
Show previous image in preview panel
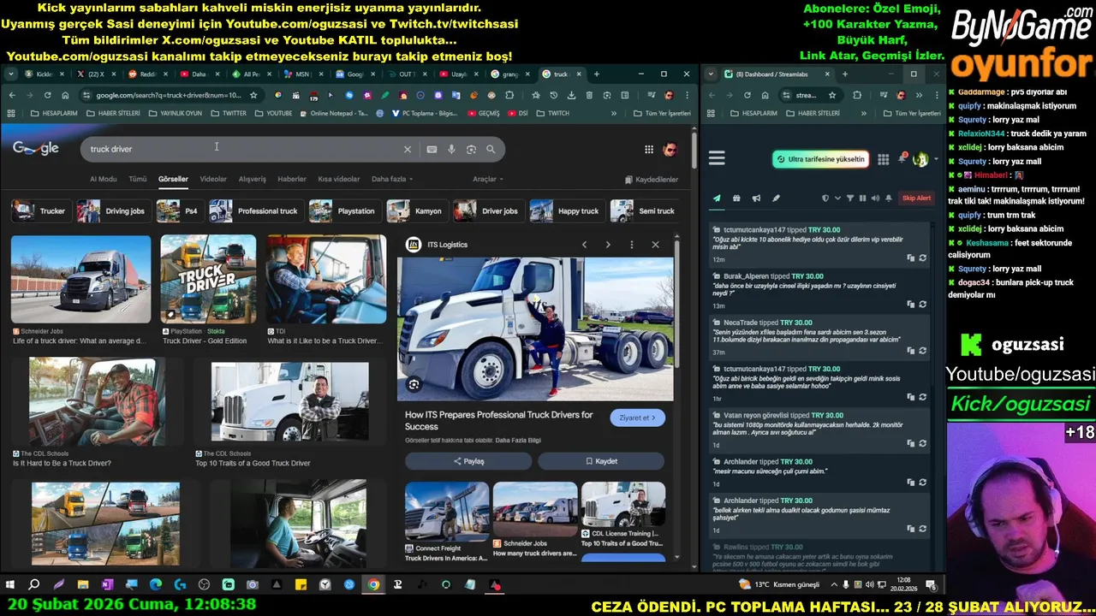[585, 245]
